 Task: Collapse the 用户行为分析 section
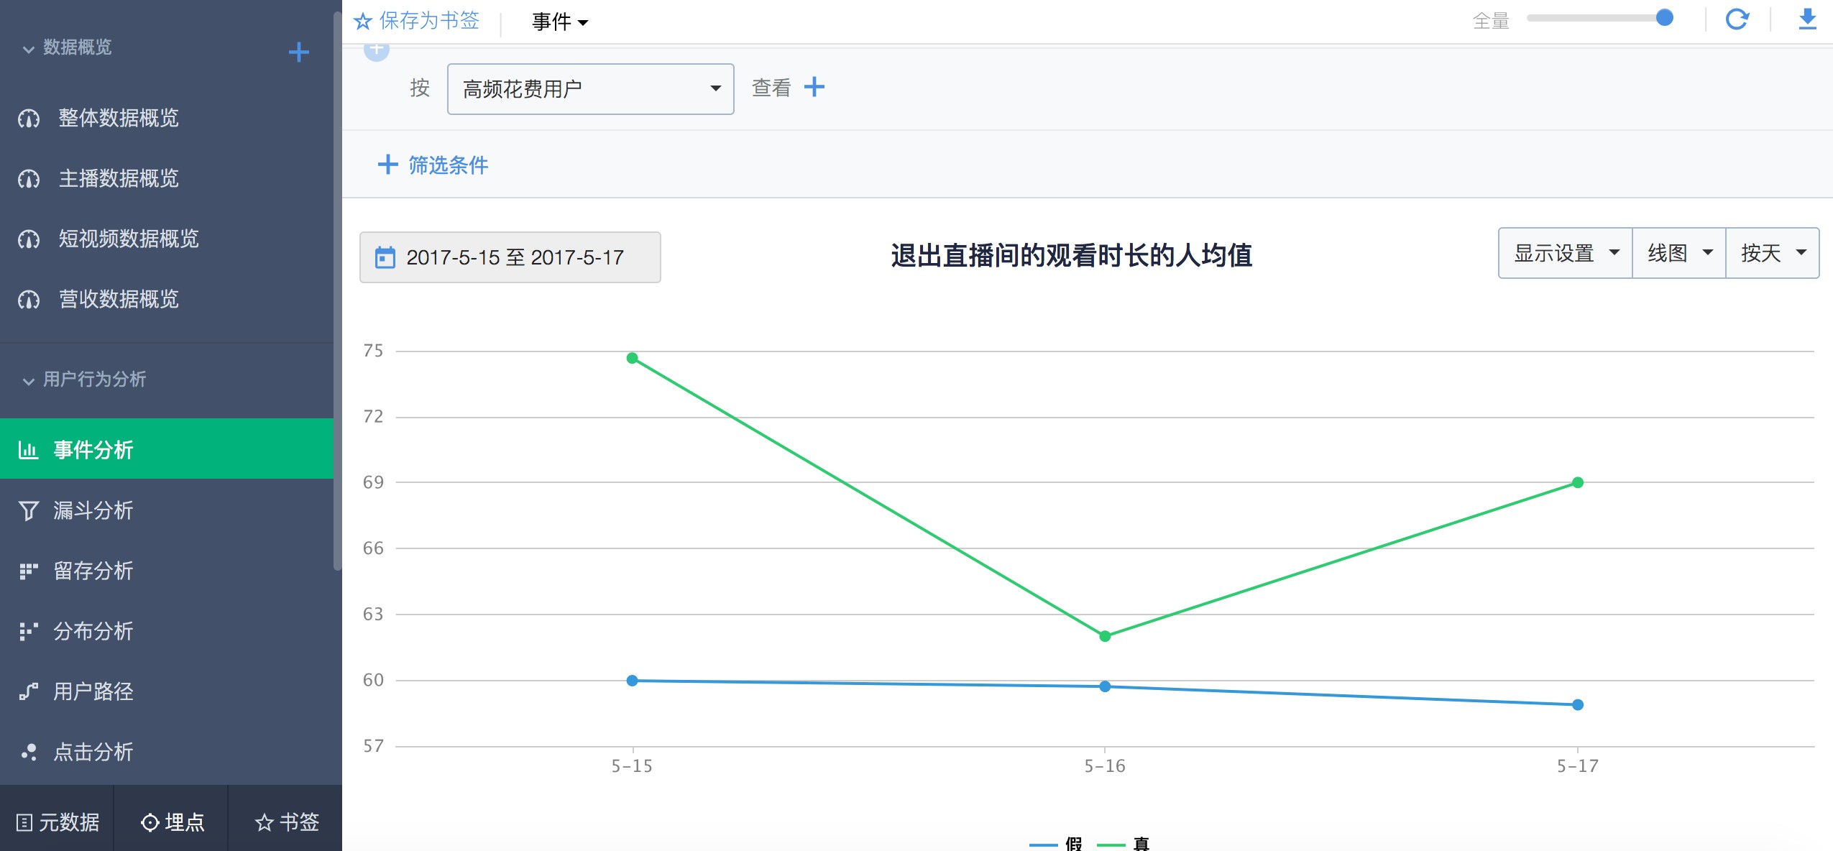(x=29, y=380)
